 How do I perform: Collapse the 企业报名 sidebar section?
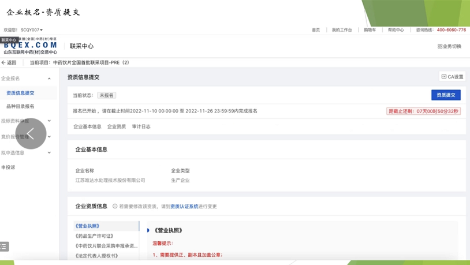[x=49, y=79]
